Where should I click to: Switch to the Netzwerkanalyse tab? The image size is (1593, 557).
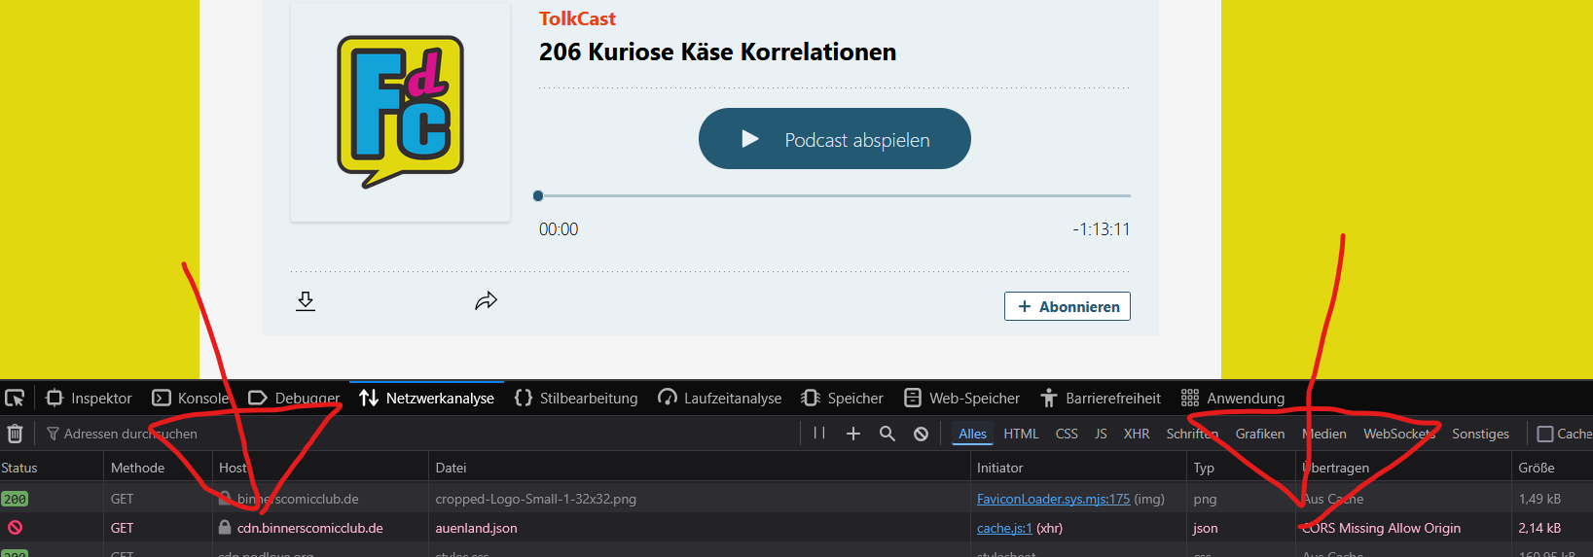[x=426, y=398]
